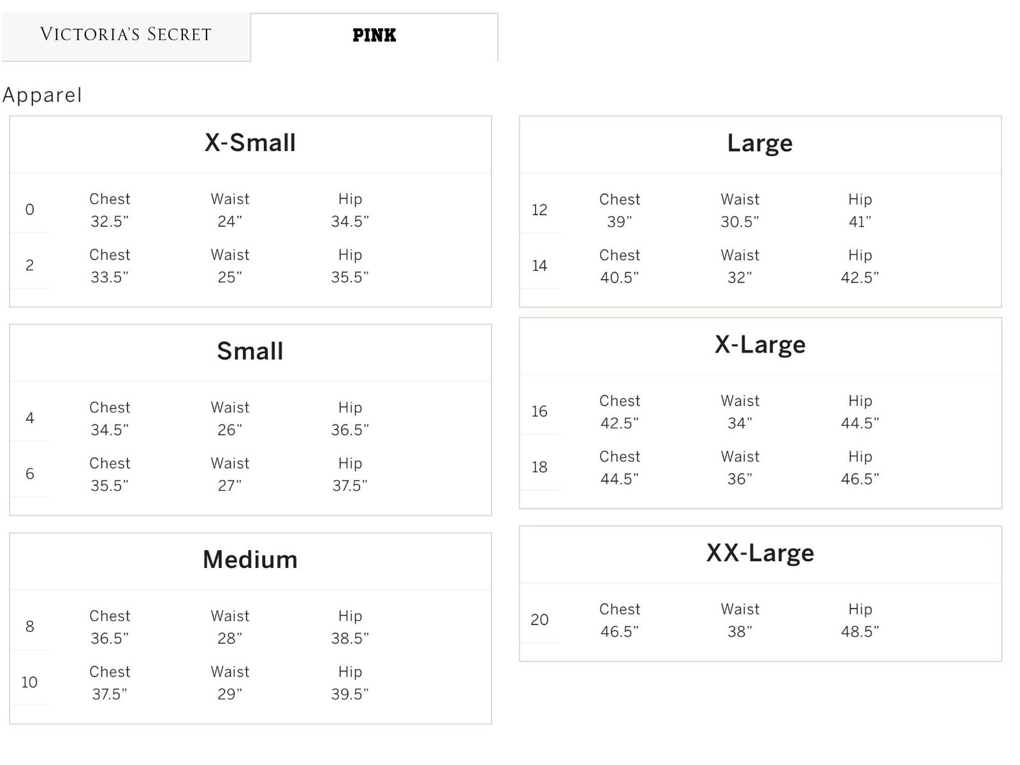This screenshot has width=1020, height=765.
Task: Select size 10 row label
Action: pyautogui.click(x=29, y=682)
